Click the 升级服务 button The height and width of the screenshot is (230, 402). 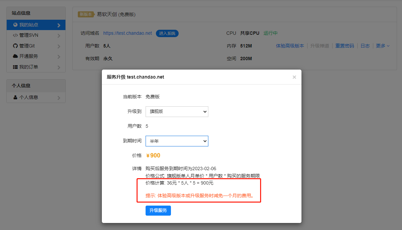coord(158,211)
